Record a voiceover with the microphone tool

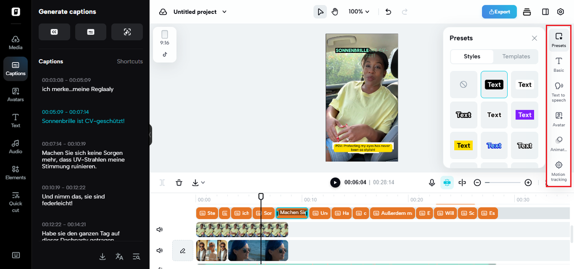(432, 182)
